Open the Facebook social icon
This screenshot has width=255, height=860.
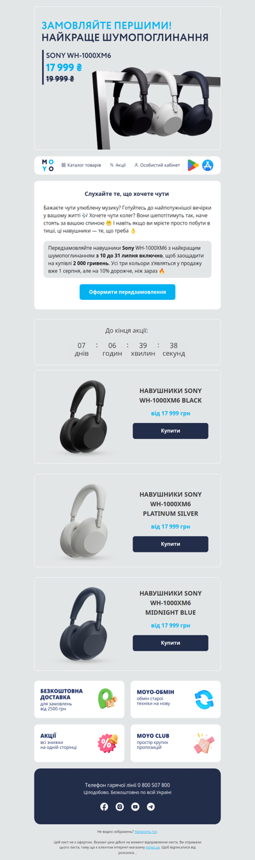[105, 806]
